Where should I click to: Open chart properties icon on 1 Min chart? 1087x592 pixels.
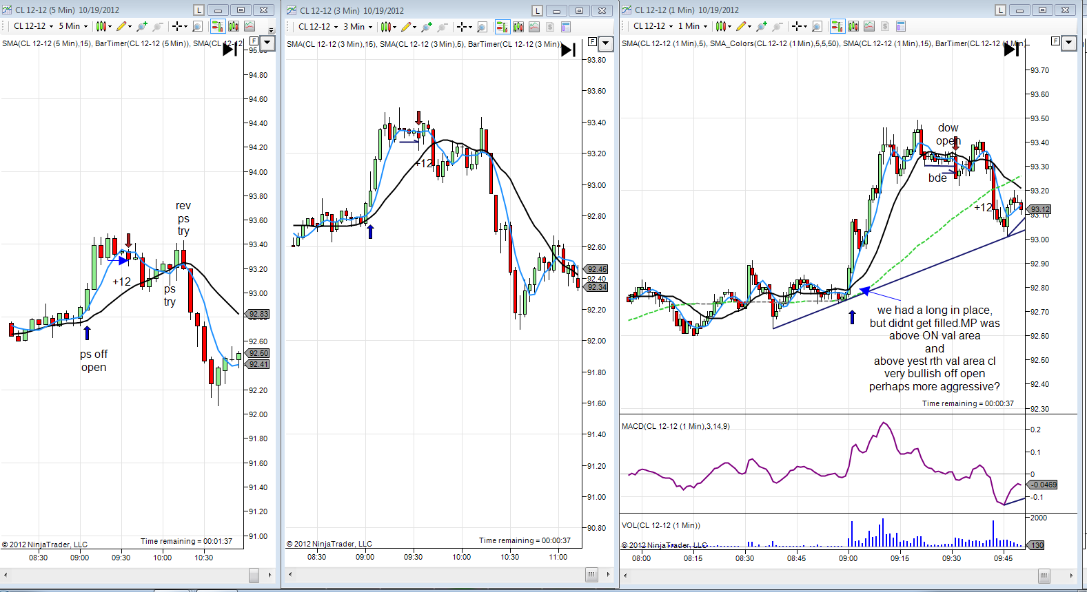tap(900, 26)
